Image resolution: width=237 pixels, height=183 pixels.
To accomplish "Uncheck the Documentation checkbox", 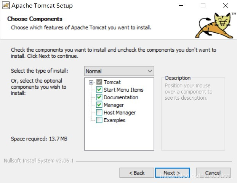I will [x=99, y=97].
